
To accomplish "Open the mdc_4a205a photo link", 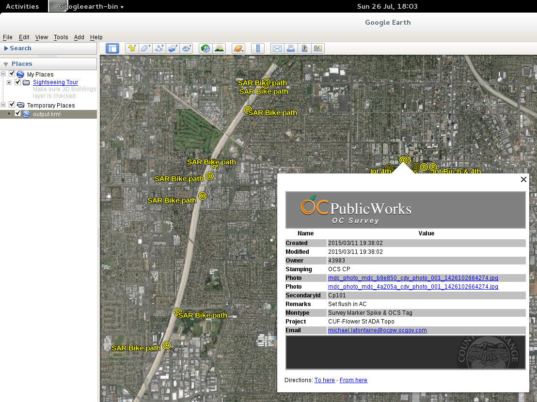I will (x=413, y=287).
